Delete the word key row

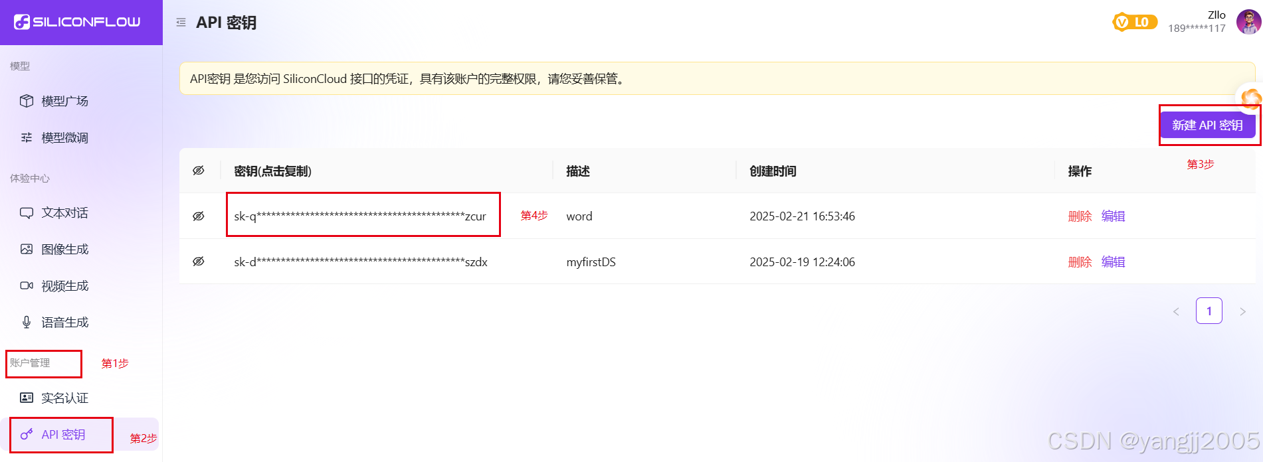pyautogui.click(x=1080, y=216)
